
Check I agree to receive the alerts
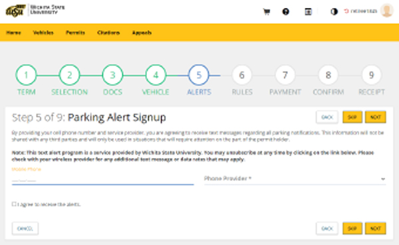pos(14,204)
